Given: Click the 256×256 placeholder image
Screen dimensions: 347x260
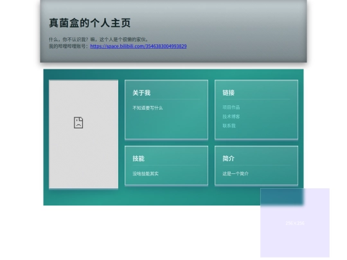Looking at the screenshot, I should (295, 223).
